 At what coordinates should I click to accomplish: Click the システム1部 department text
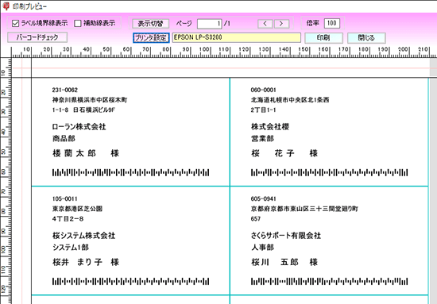71,247
